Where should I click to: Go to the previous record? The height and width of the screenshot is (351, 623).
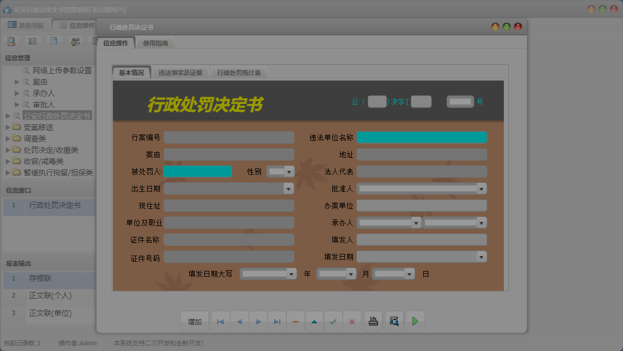(x=239, y=321)
